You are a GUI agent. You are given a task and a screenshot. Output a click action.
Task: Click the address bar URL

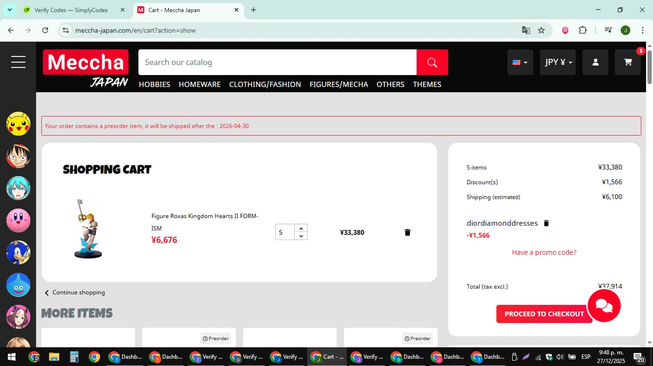pyautogui.click(x=135, y=30)
